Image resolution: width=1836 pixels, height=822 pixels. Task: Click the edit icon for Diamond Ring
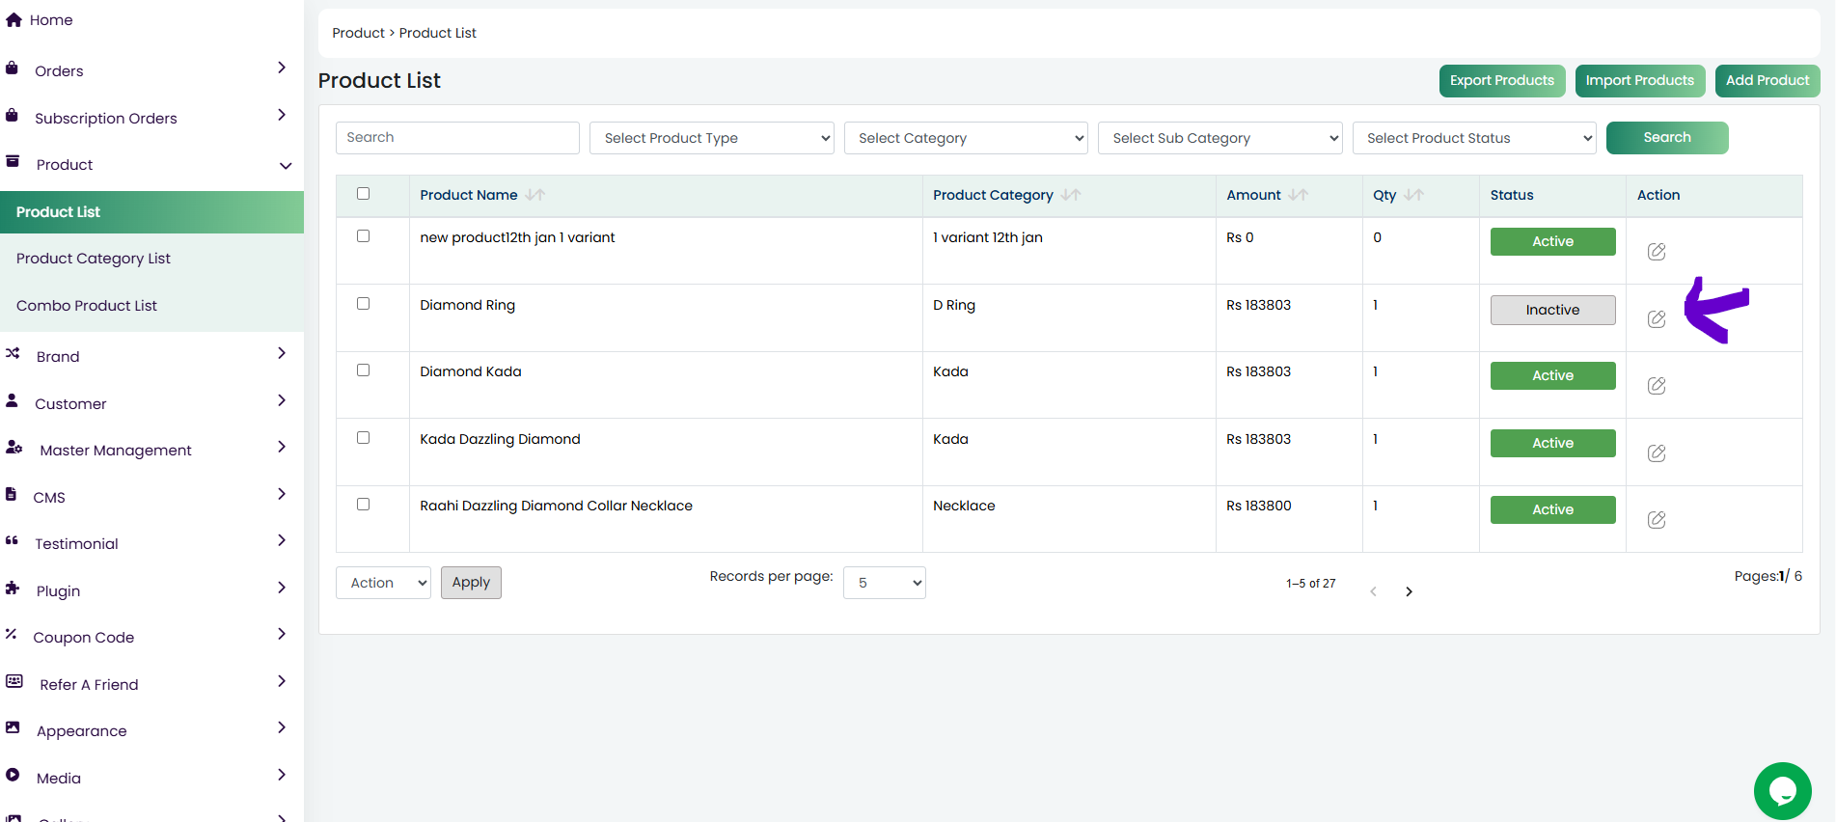pos(1657,319)
